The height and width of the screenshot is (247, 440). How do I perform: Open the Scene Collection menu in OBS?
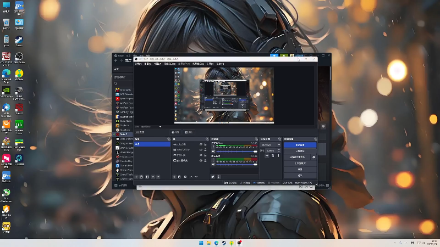point(198,64)
